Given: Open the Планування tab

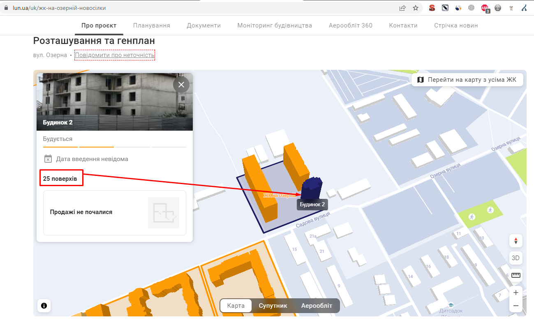Looking at the screenshot, I should (152, 25).
